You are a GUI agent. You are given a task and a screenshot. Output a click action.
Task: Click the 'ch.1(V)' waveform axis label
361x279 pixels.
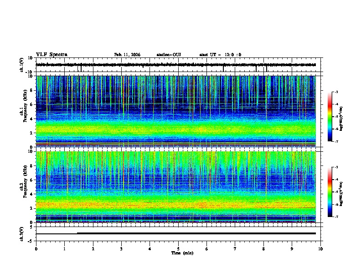pos(22,65)
